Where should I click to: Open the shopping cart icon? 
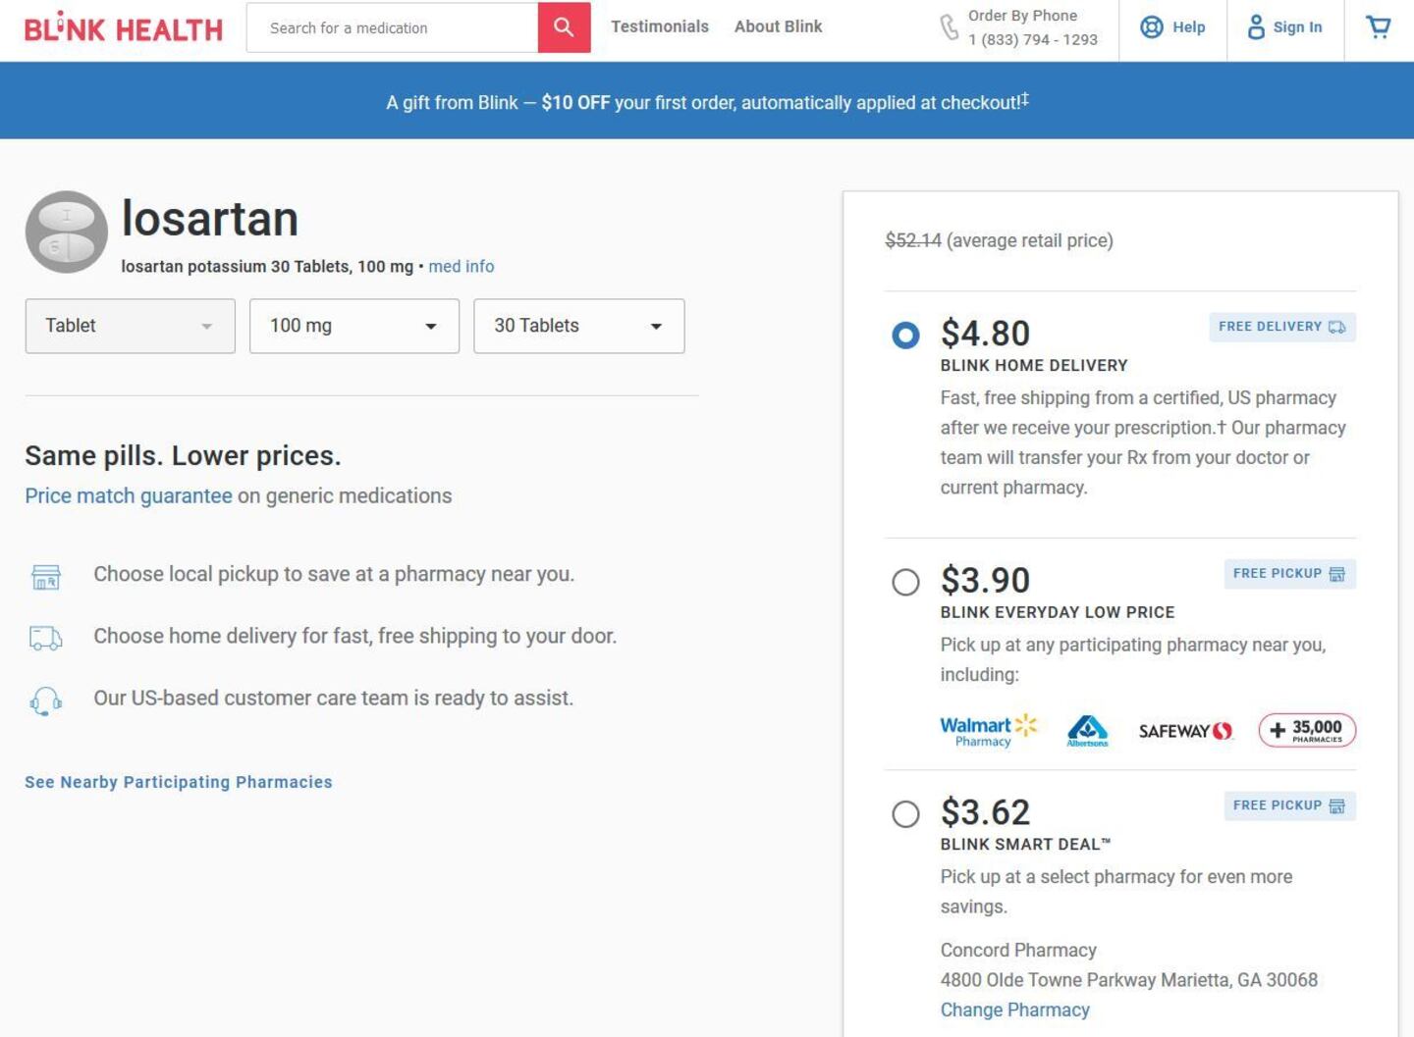1379,27
